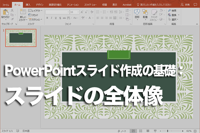Decrease font size with small A icon
Screen dimensions: 200x133
(86, 12)
